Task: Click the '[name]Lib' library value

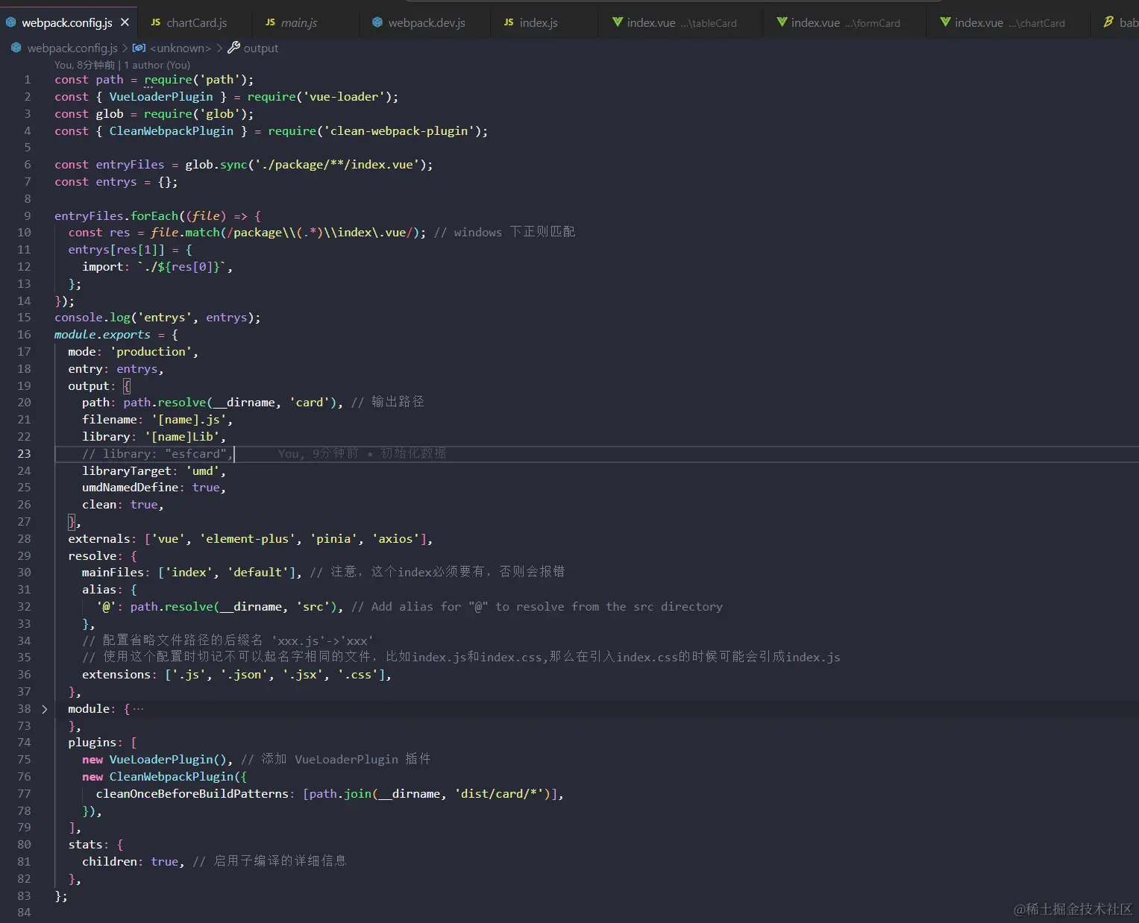Action: tap(182, 437)
